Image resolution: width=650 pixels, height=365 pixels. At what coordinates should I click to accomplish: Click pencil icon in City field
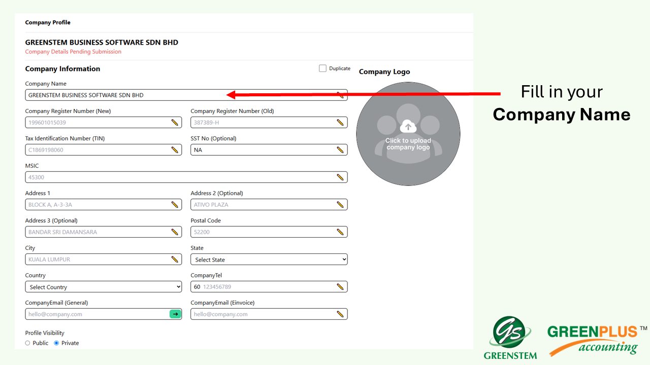[175, 259]
